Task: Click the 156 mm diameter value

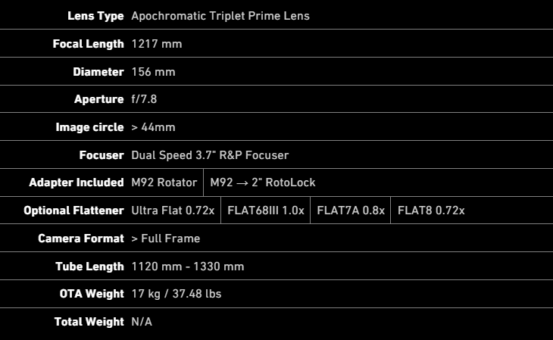Action: click(x=153, y=72)
